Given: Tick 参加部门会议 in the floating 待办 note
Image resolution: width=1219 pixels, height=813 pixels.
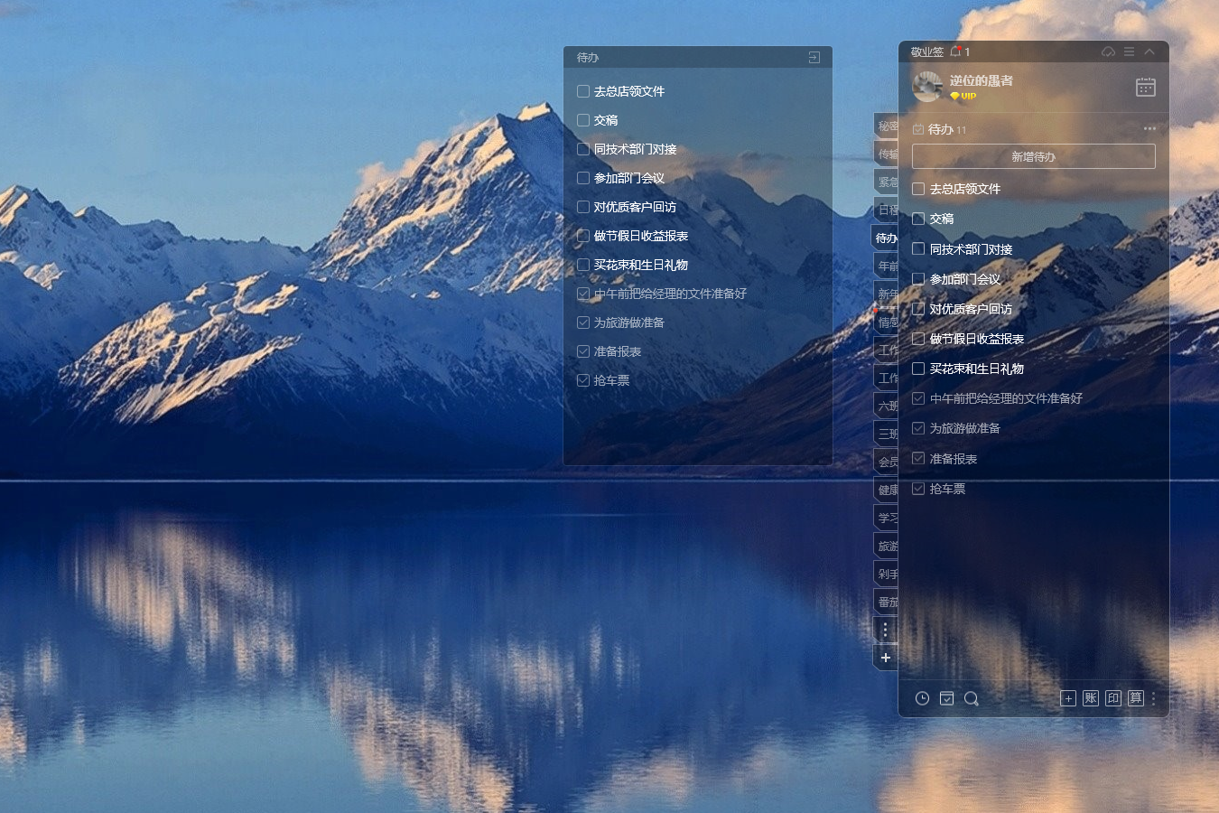Looking at the screenshot, I should coord(583,178).
